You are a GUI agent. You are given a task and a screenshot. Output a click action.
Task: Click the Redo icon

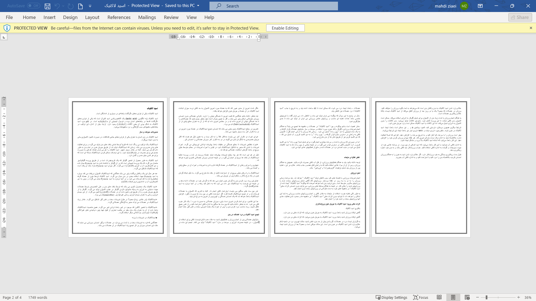pyautogui.click(x=71, y=6)
